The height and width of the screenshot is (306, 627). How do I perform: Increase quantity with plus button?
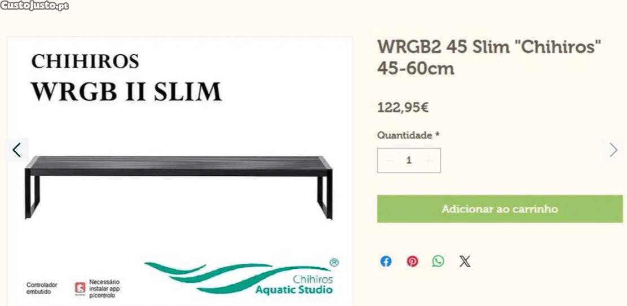click(x=429, y=160)
